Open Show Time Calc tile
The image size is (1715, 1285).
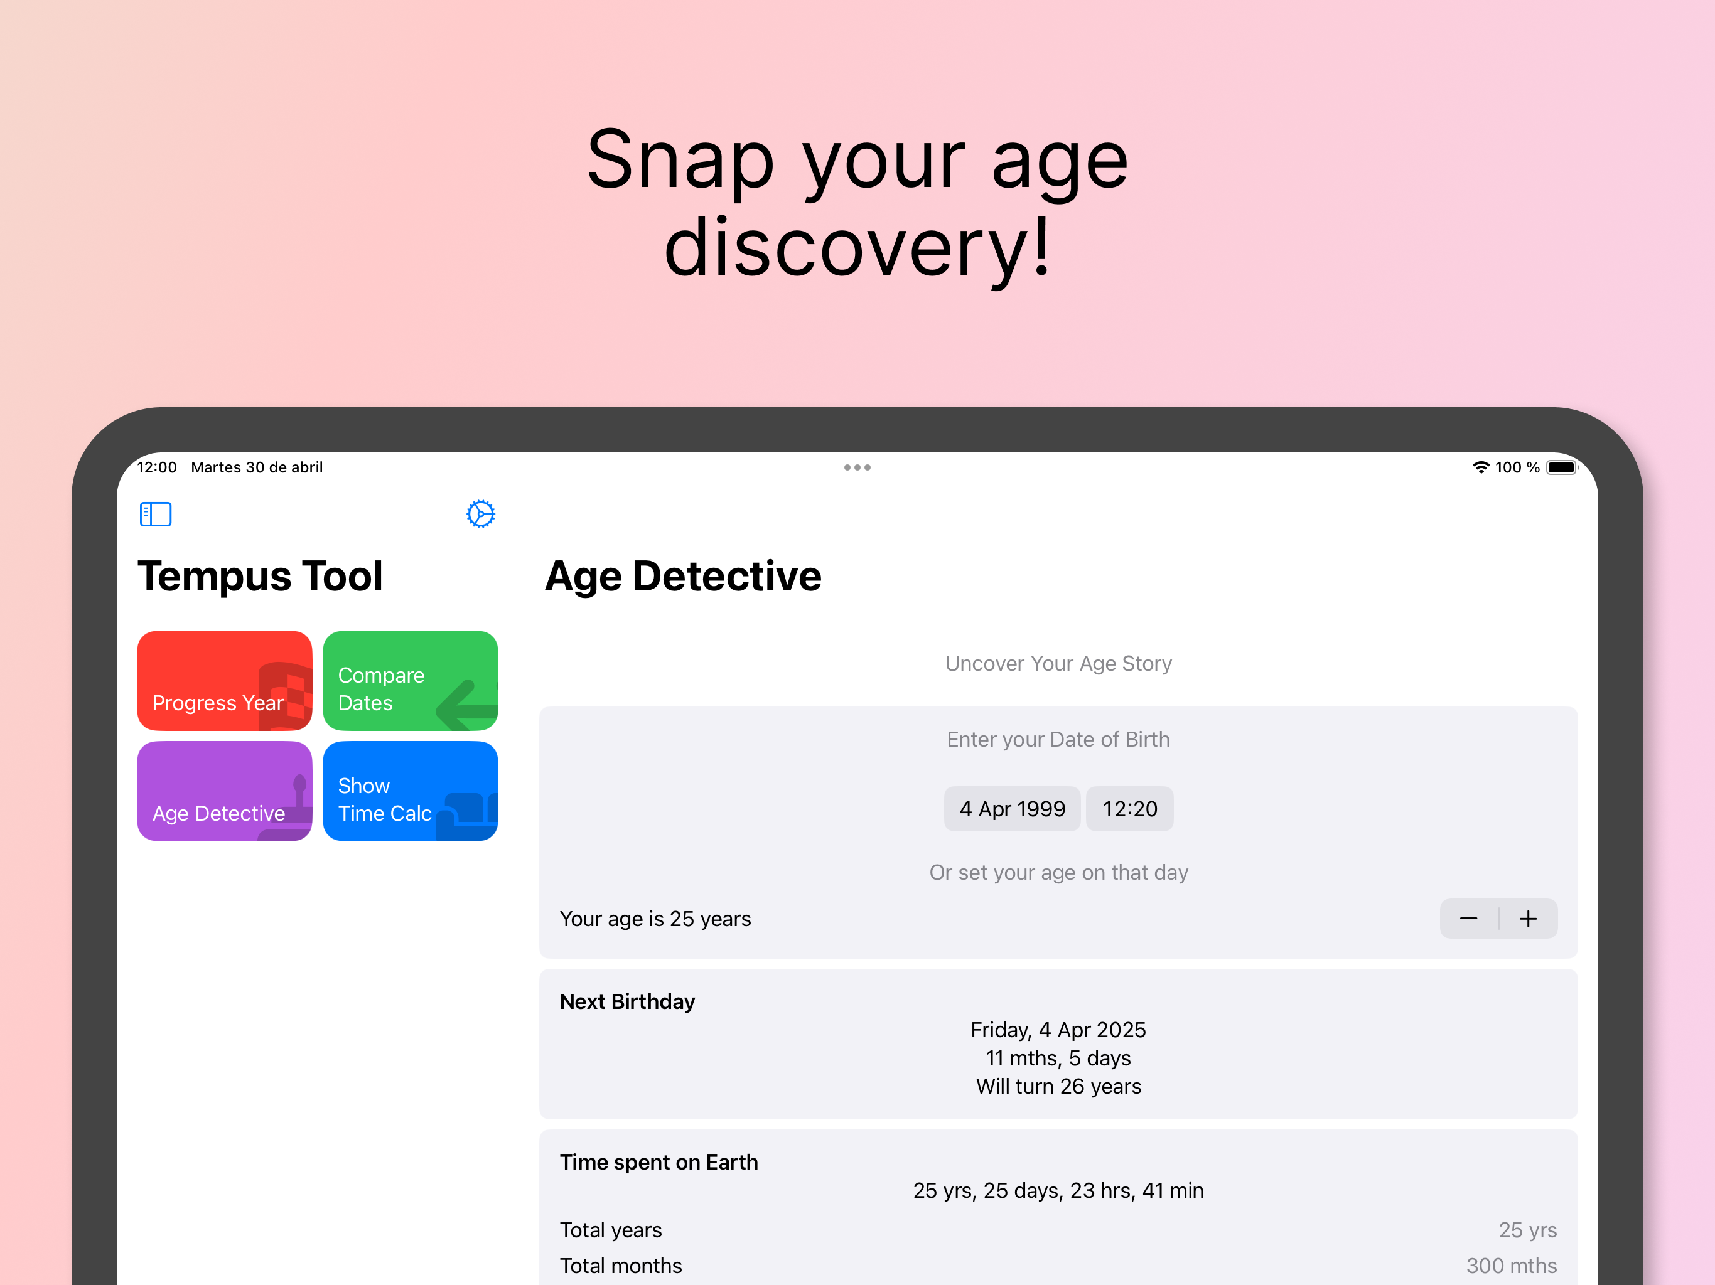coord(409,791)
